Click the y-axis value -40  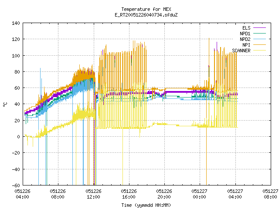pyautogui.click(x=16, y=169)
